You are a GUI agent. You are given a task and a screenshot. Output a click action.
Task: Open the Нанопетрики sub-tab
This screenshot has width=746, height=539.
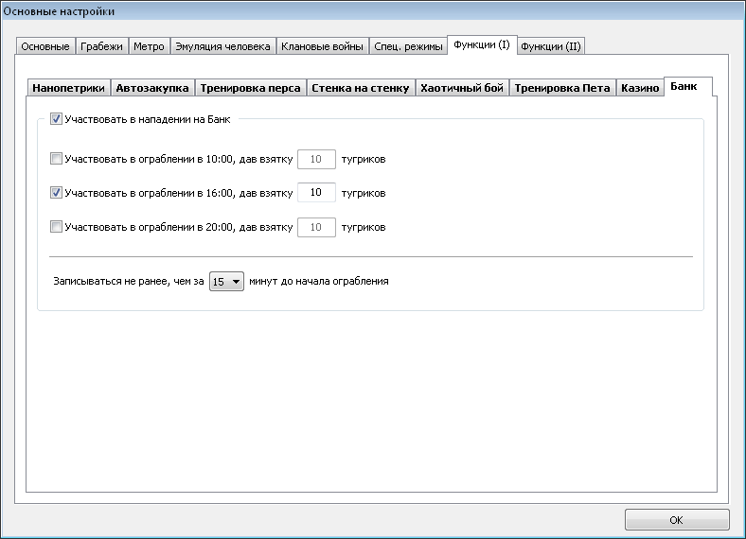[68, 88]
